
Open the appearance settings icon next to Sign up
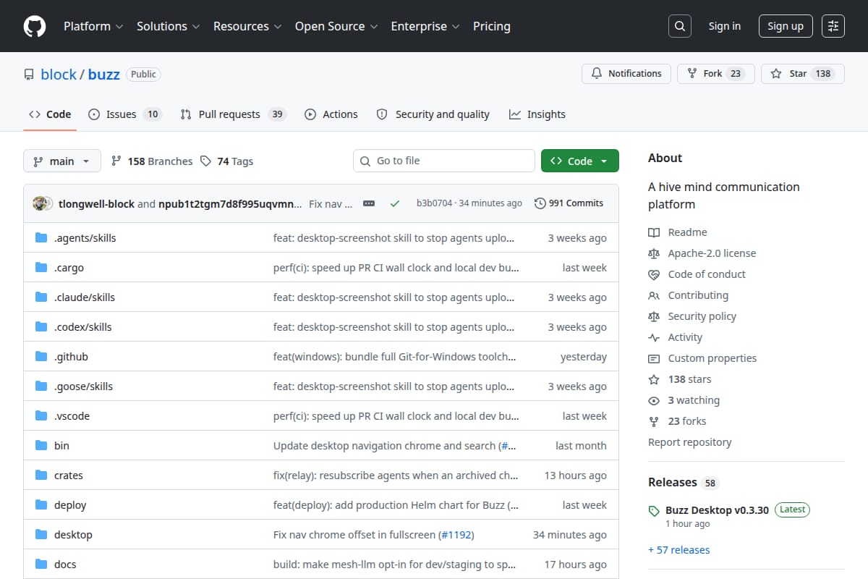[833, 26]
